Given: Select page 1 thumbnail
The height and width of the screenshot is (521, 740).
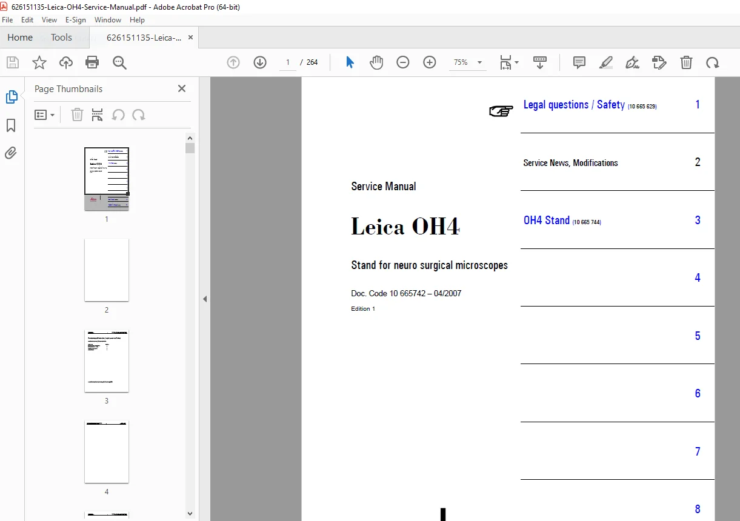Looking at the screenshot, I should click(x=107, y=179).
